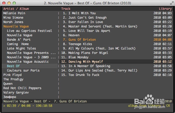Select artist Red Hot Chili Peppers
The height and width of the screenshot is (113, 175).
point(22,88)
